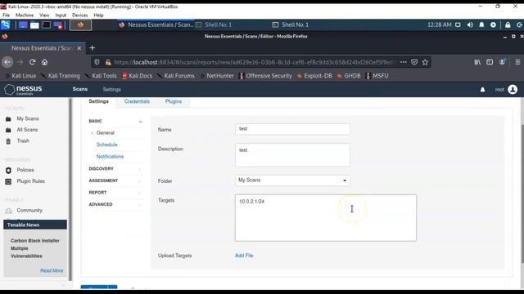Click the Kali panel display icon near the clock
Image resolution: width=524 pixels, height=294 pixels.
[x=458, y=24]
